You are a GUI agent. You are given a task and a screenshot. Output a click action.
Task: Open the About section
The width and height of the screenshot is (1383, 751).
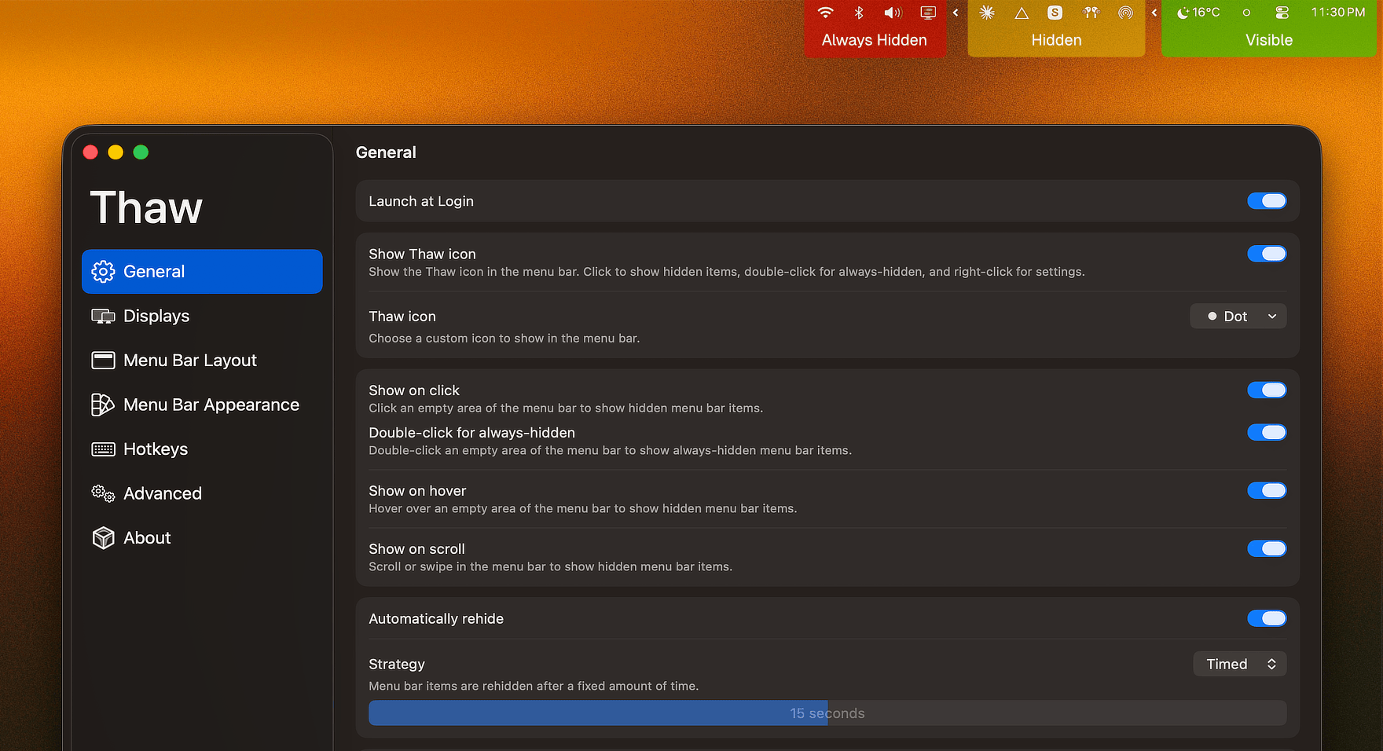coord(146,537)
